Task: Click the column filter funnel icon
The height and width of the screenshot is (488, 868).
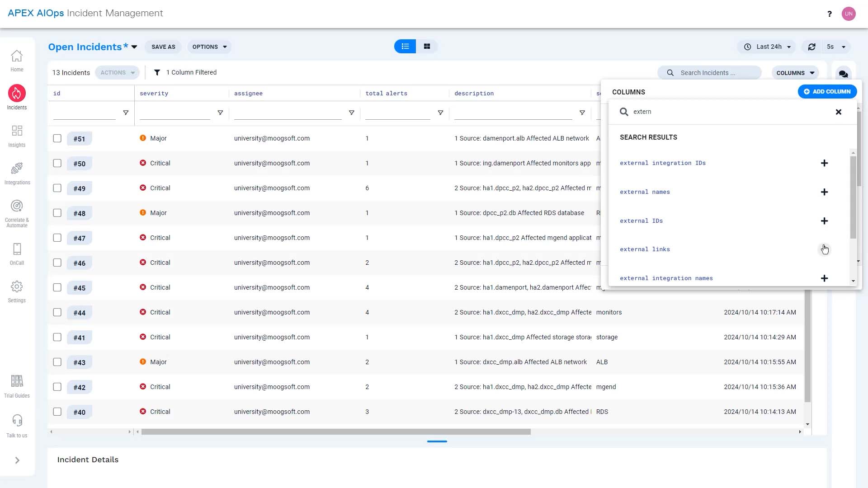Action: 157,72
